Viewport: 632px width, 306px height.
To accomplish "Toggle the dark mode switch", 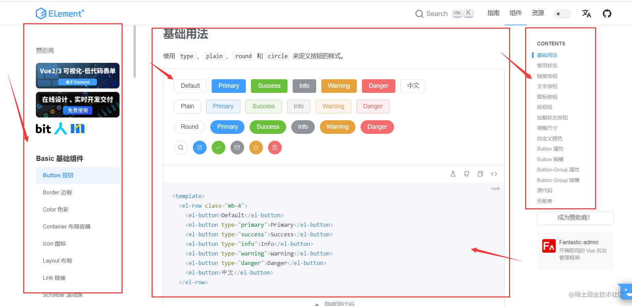I will (x=562, y=14).
